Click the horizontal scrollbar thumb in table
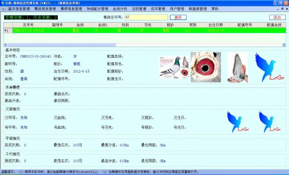Image resolution: width=289 pixels, height=175 pixels. (62, 45)
